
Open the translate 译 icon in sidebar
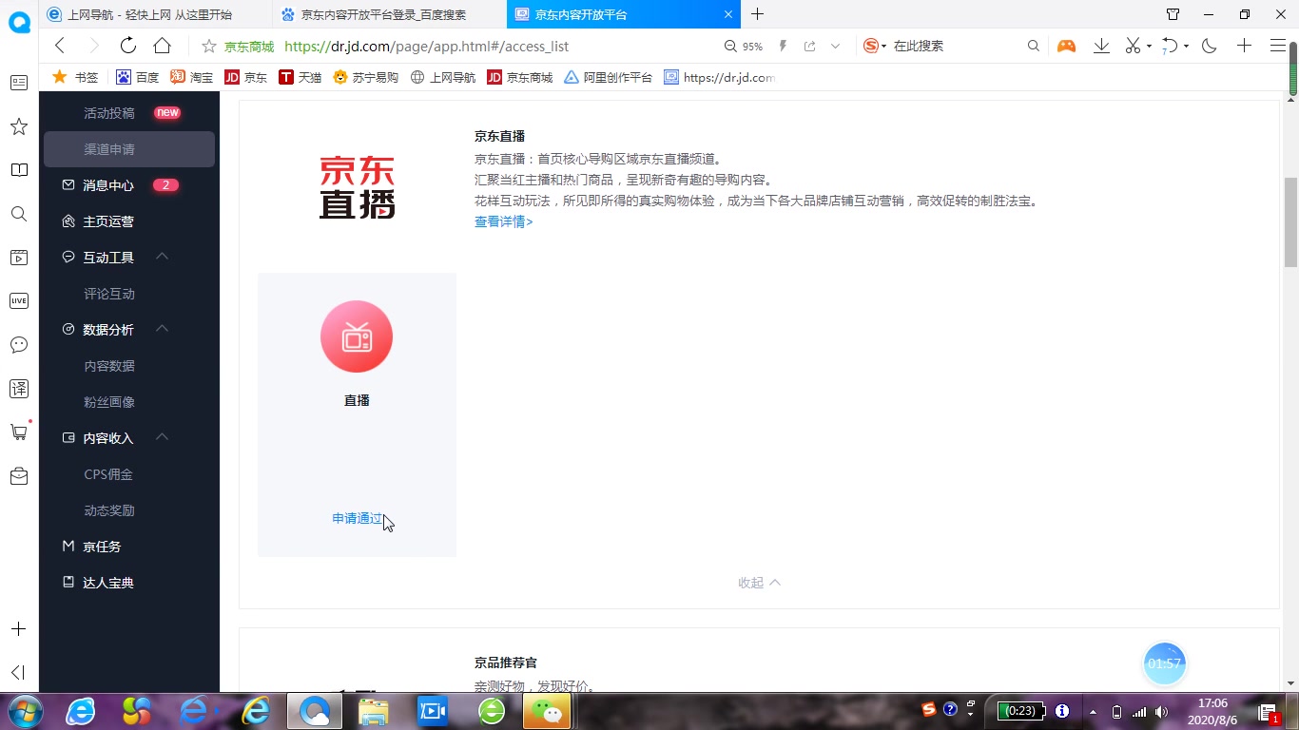(x=19, y=389)
